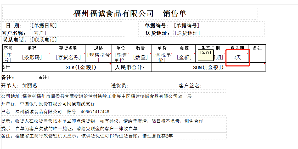Select the [送货地址] field placeholder
Viewport: 298px width, 149px height.
187,33
